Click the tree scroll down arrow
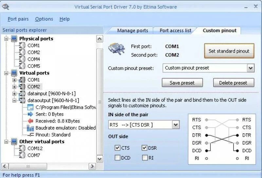 pos(100,159)
